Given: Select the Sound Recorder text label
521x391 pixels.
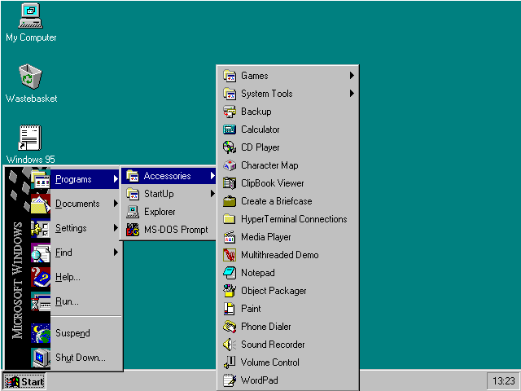Looking at the screenshot, I should [x=273, y=345].
